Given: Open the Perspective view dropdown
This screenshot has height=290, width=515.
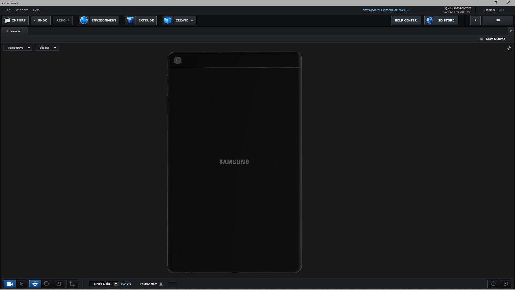Looking at the screenshot, I should click(18, 48).
